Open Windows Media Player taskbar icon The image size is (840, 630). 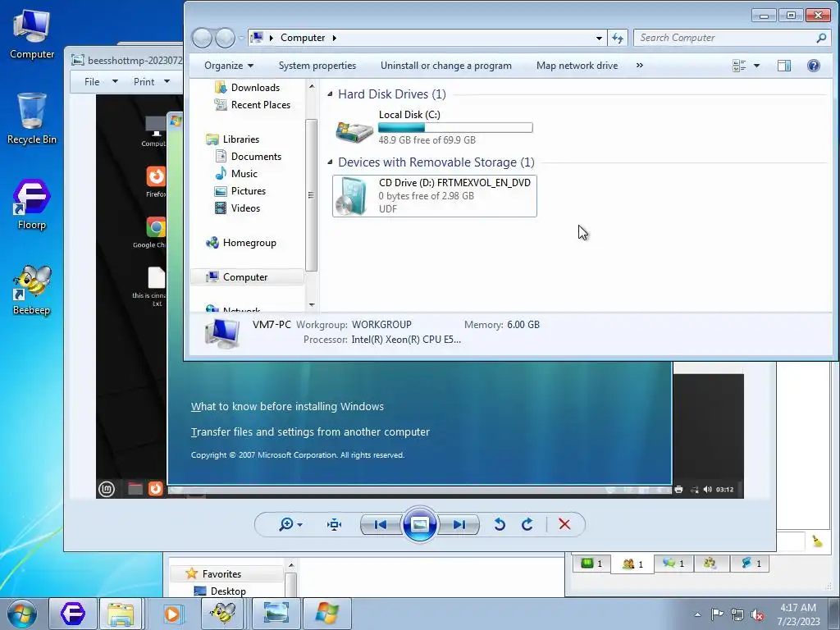pyautogui.click(x=172, y=614)
